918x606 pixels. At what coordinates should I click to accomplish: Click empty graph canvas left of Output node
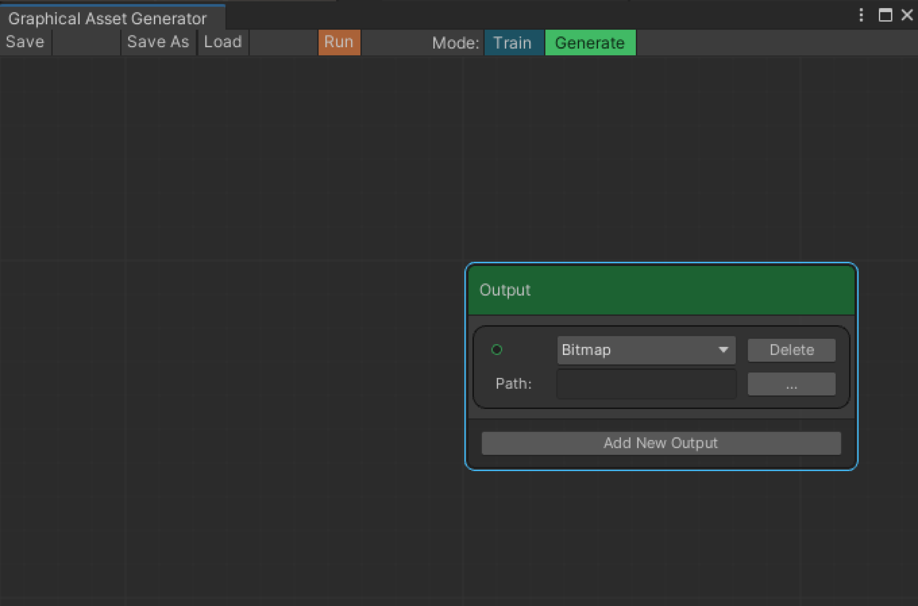pos(232,348)
